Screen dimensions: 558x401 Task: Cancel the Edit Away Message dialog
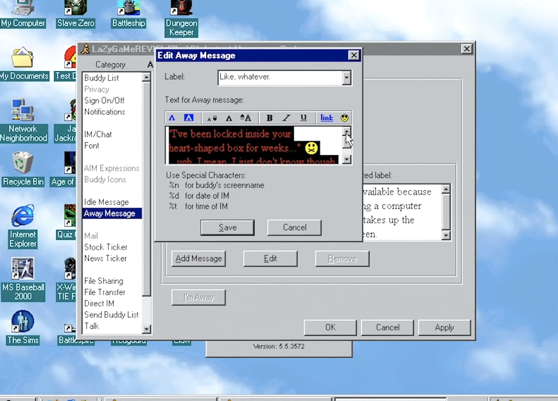pos(294,227)
